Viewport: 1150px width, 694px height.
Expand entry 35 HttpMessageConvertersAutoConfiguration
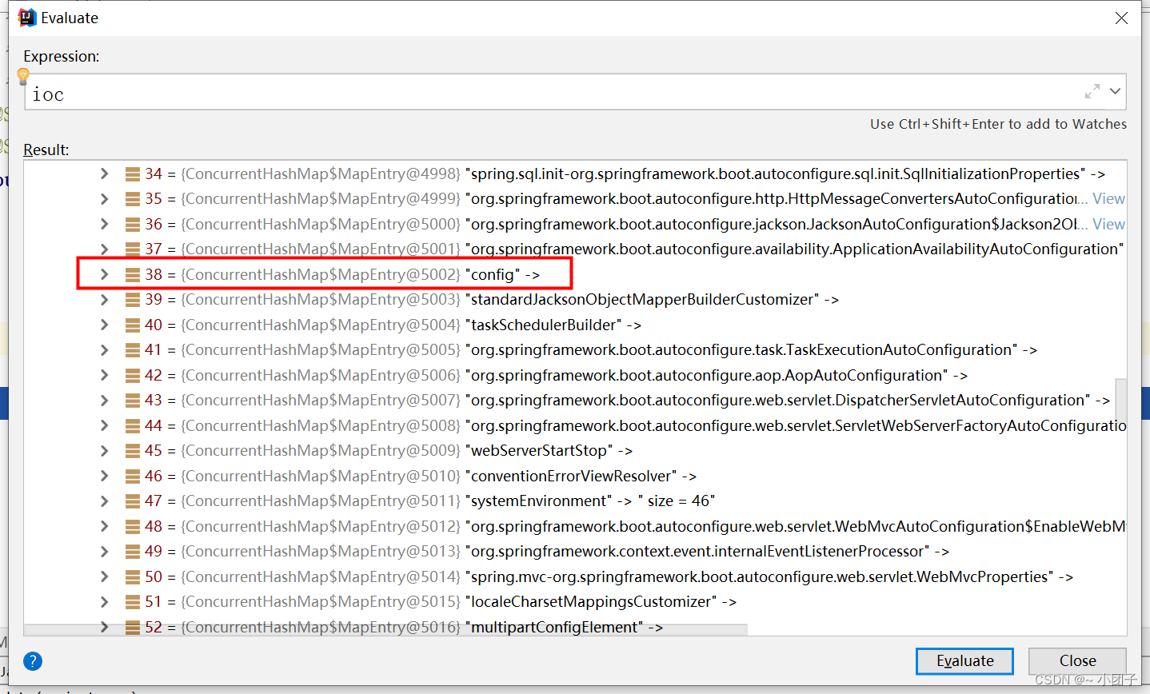pyautogui.click(x=104, y=198)
